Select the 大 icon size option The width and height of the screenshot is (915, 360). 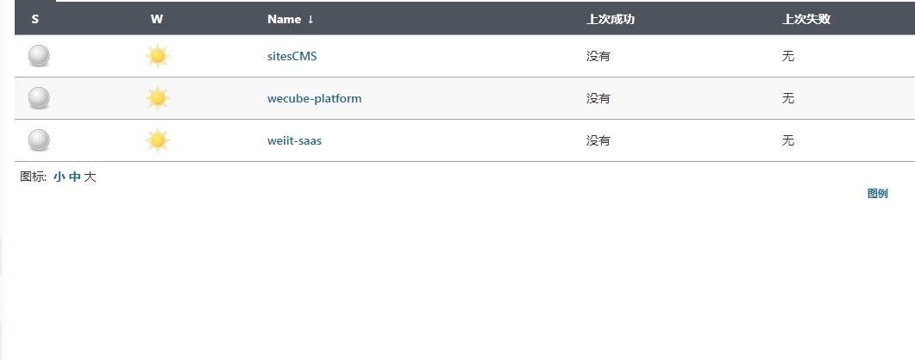click(x=90, y=177)
